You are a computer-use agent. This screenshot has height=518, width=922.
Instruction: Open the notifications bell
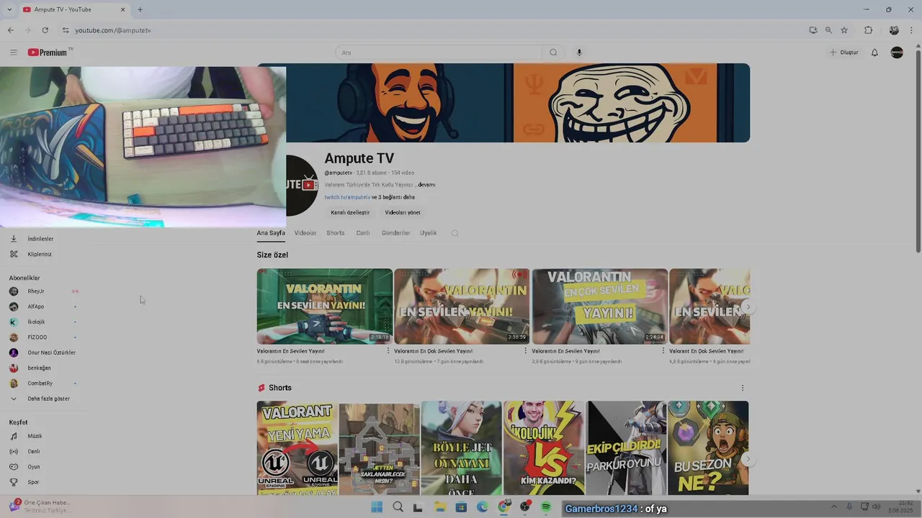(x=874, y=53)
